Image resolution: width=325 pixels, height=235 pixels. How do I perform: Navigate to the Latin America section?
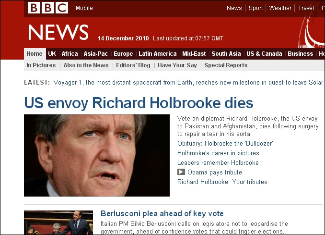click(158, 54)
